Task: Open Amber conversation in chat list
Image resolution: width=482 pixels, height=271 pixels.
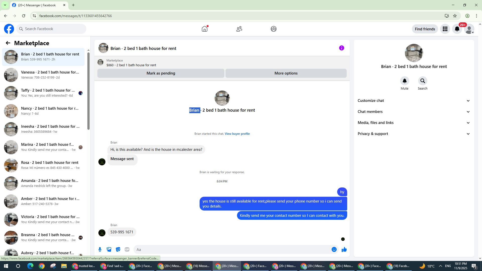Action: coord(43,201)
